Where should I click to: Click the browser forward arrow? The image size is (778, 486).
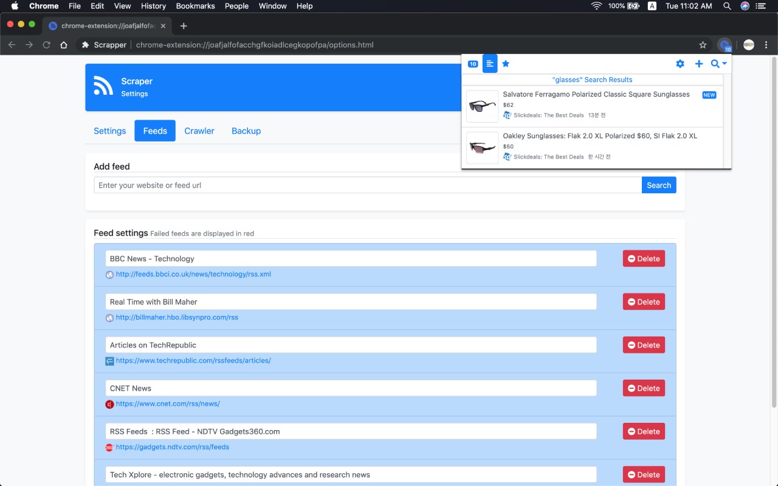coord(29,45)
